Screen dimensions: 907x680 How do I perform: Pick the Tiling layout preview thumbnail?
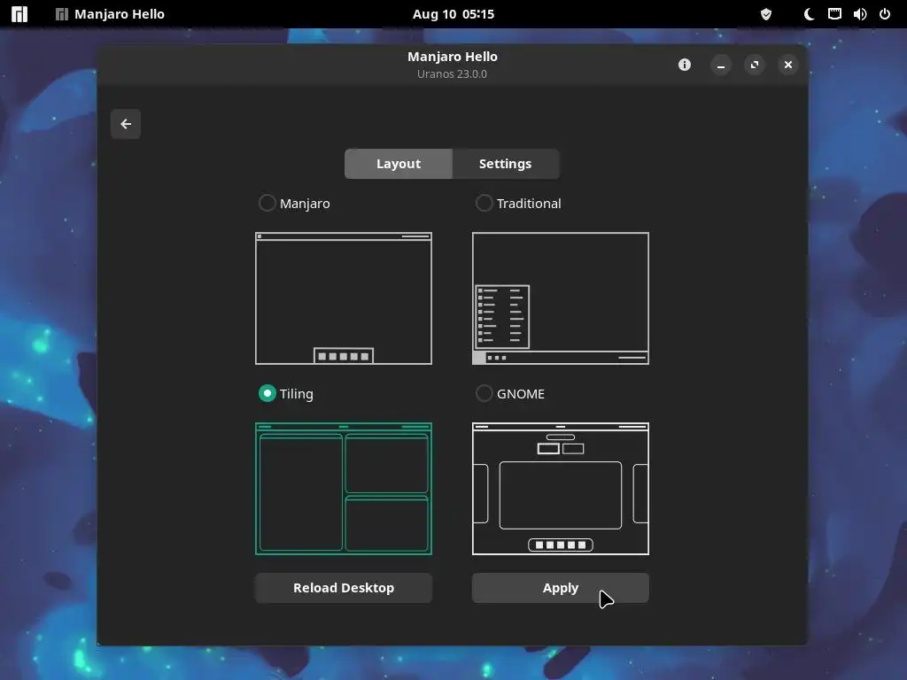point(344,489)
